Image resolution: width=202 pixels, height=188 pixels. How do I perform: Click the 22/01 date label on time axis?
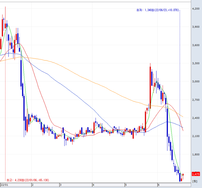(x=4, y=185)
